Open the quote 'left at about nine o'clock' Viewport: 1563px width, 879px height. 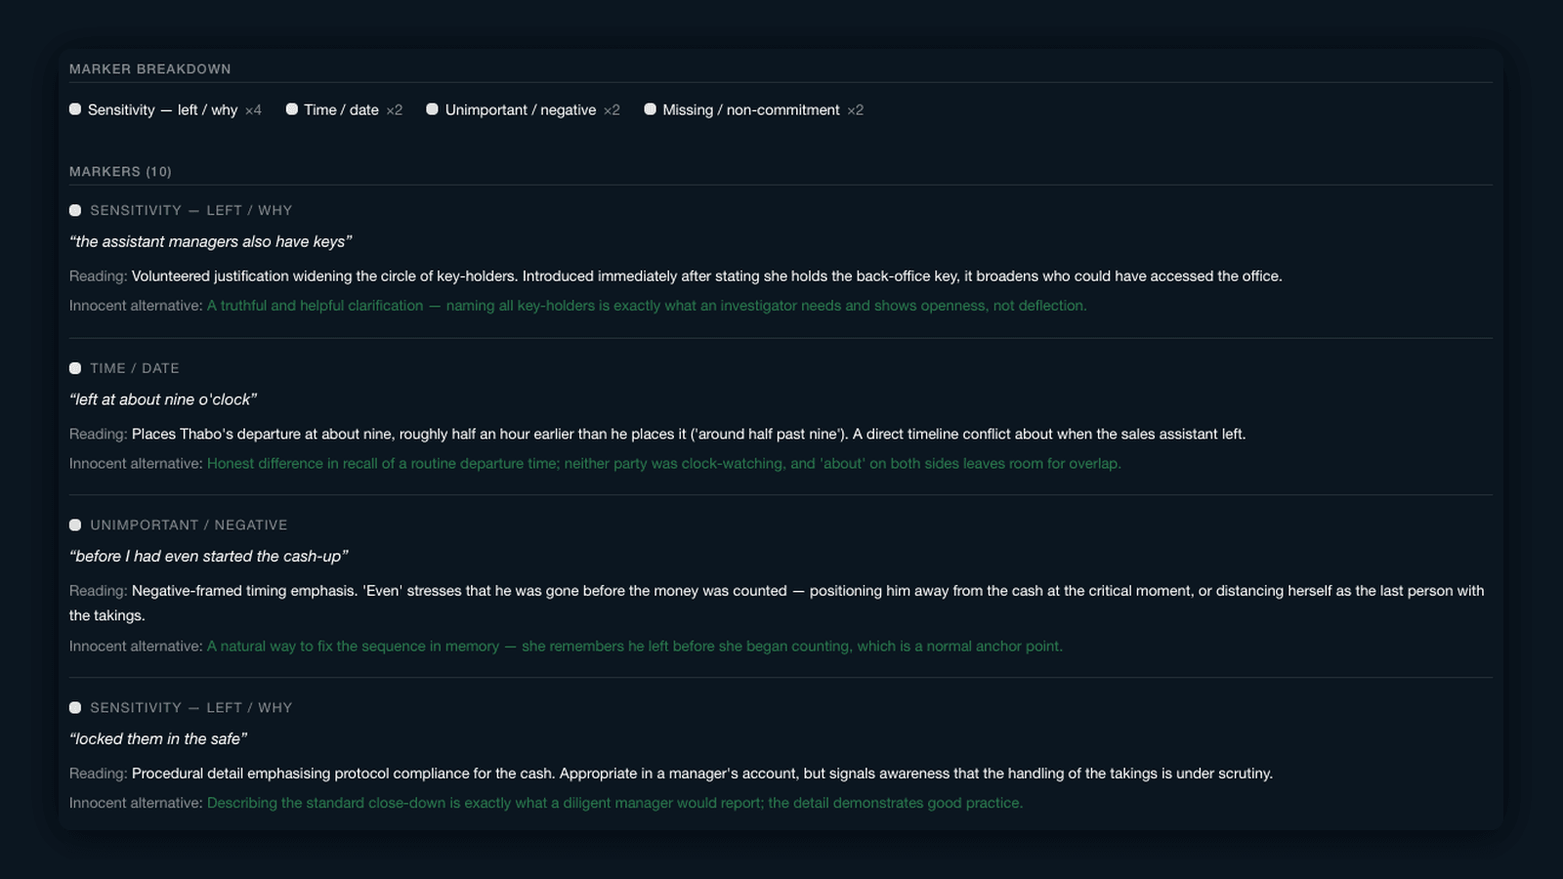(163, 399)
